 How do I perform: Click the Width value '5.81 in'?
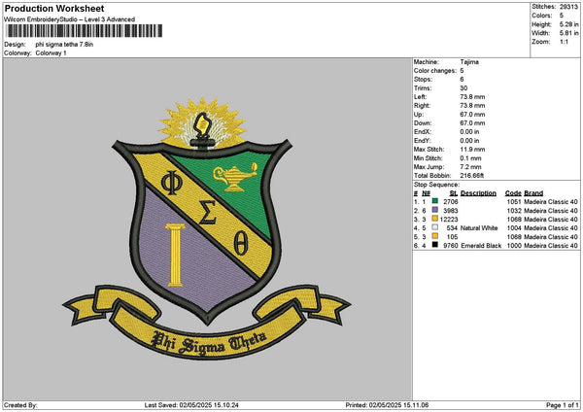click(x=568, y=33)
